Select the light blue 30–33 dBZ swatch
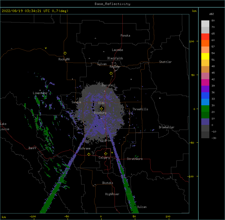 [205, 102]
